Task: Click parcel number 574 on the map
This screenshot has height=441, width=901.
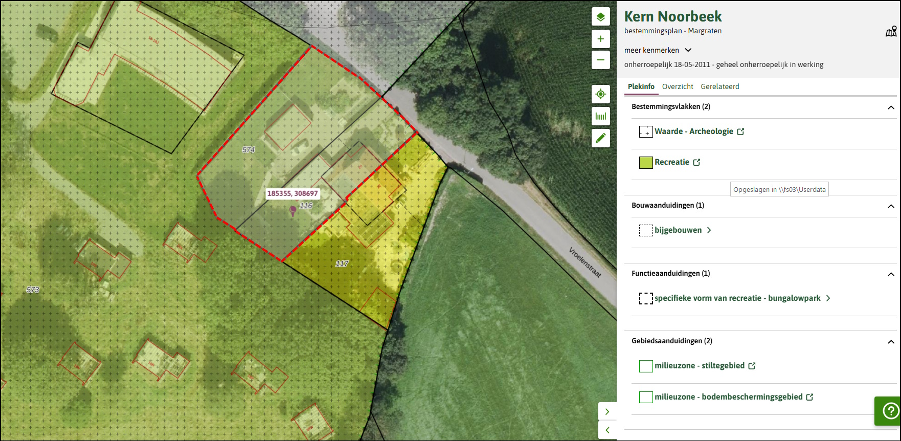Action: 249,149
